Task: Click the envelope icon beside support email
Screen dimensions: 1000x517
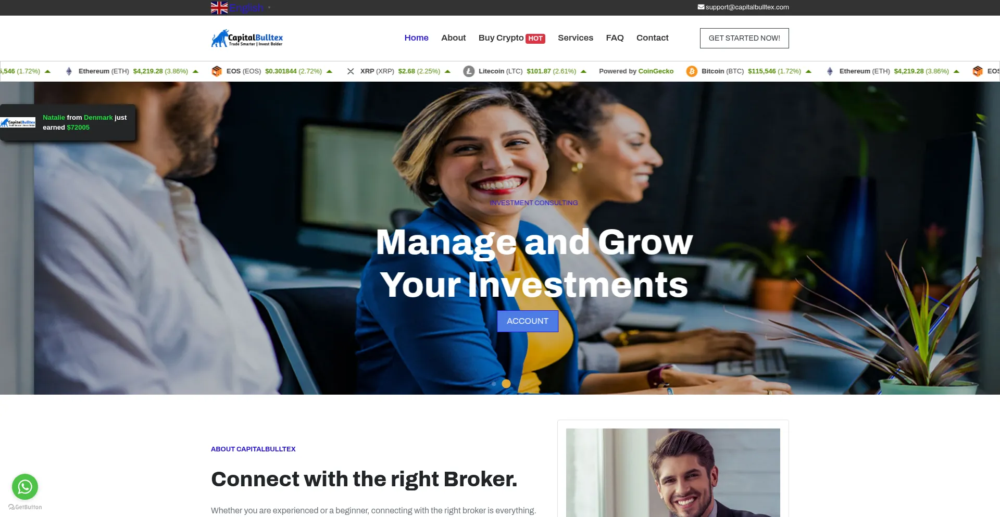Action: click(701, 7)
